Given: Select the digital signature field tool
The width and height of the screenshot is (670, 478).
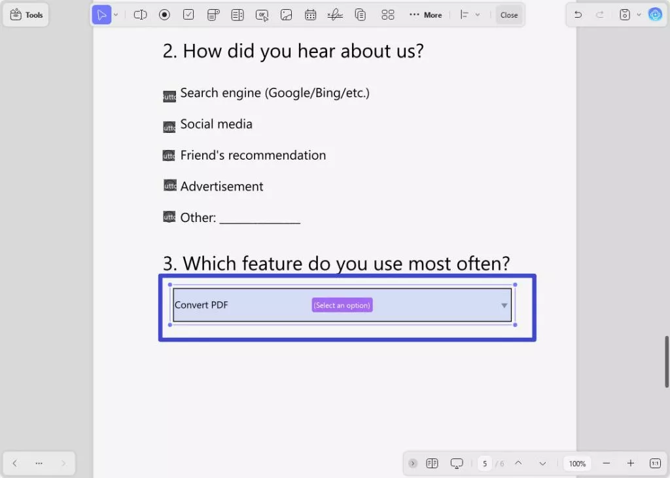Looking at the screenshot, I should click(x=335, y=15).
